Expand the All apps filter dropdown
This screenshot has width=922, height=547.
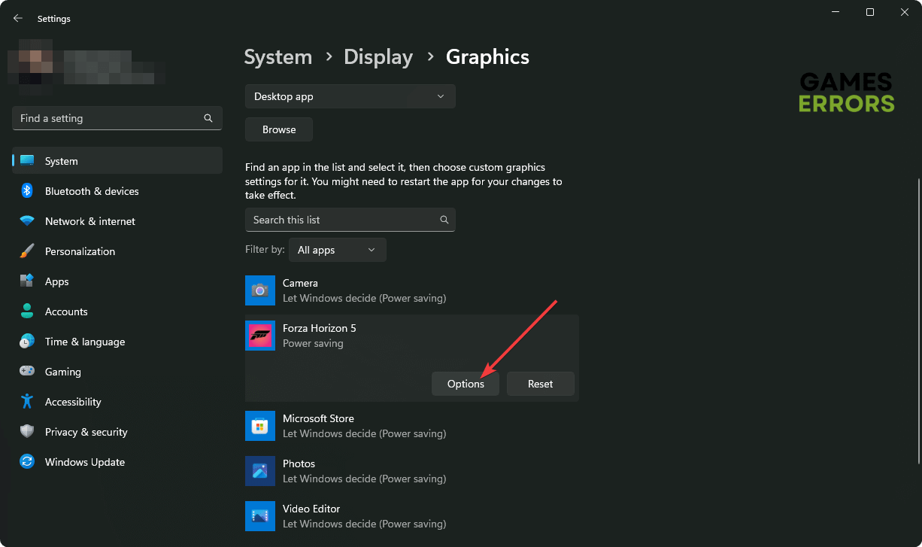(337, 250)
